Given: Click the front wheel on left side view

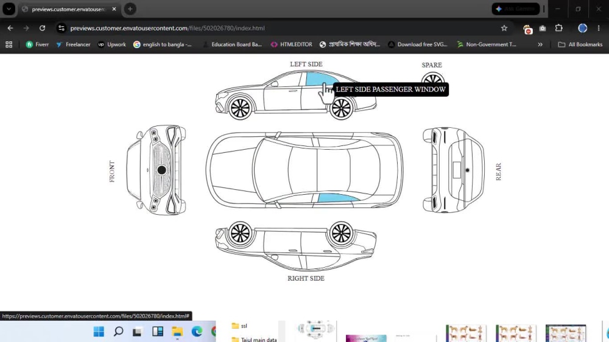Looking at the screenshot, I should pyautogui.click(x=240, y=108).
